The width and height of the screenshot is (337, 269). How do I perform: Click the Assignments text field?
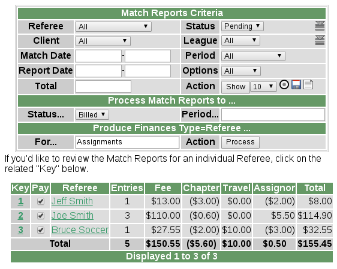pos(127,142)
